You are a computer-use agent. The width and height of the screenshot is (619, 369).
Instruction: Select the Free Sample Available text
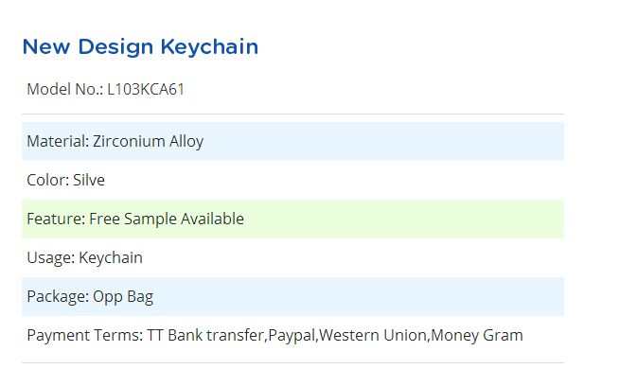point(167,219)
